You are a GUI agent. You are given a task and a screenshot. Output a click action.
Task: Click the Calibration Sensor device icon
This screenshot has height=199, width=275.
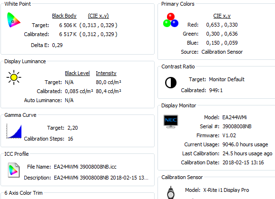171,192
